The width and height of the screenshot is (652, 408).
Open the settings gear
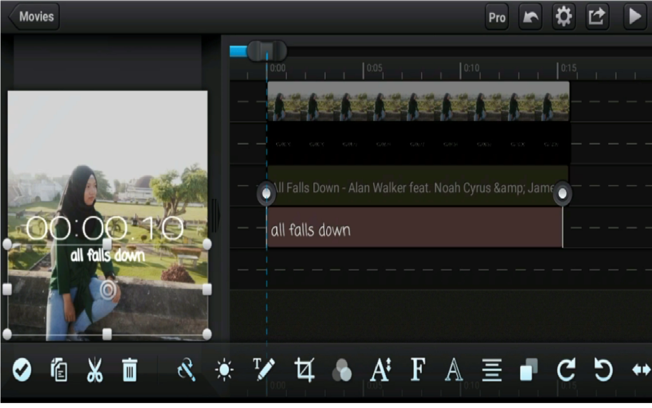(563, 17)
